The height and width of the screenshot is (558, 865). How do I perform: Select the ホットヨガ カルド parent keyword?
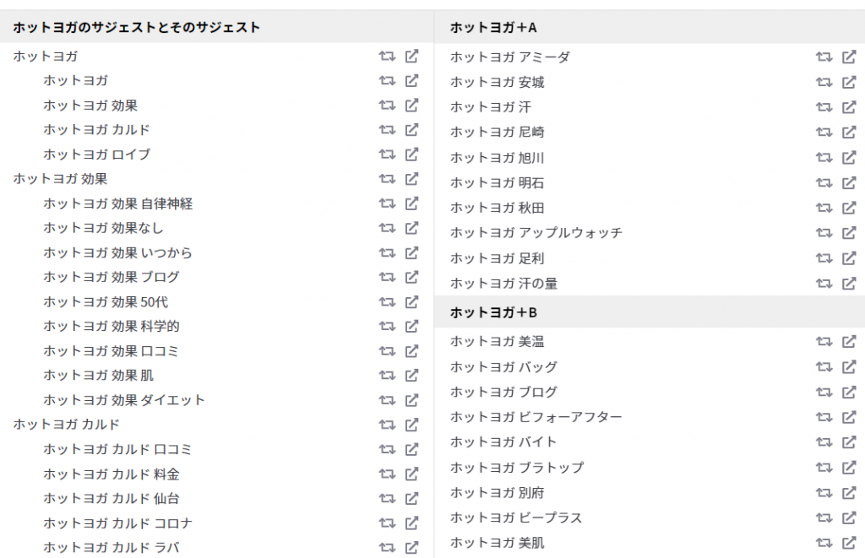point(66,424)
